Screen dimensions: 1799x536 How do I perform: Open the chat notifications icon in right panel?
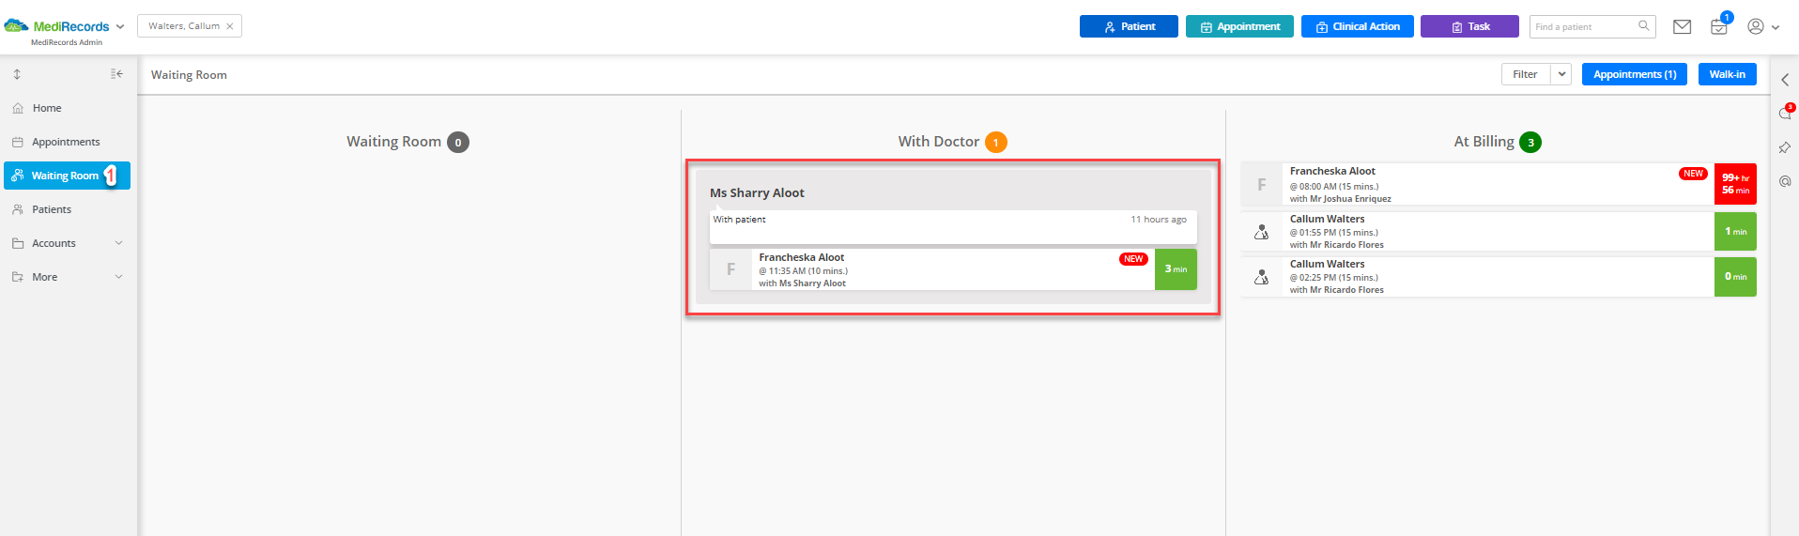click(x=1785, y=113)
